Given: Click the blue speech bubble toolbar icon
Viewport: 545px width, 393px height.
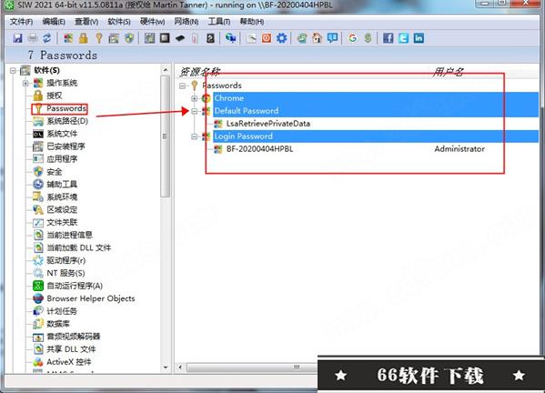Looking at the screenshot, I should (x=332, y=38).
